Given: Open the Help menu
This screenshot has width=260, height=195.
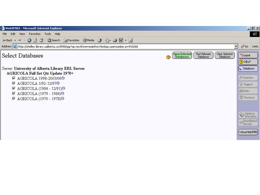Looking at the screenshot, I should tap(57, 34).
